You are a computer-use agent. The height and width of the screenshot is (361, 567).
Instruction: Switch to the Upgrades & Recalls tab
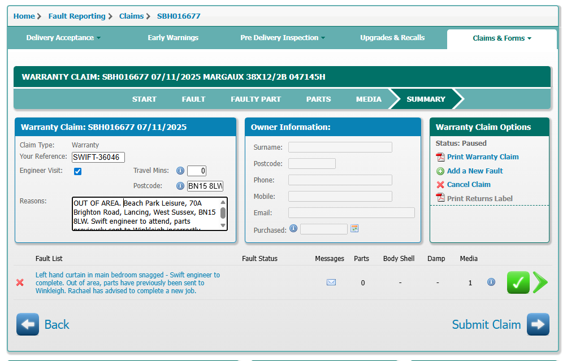(x=392, y=38)
